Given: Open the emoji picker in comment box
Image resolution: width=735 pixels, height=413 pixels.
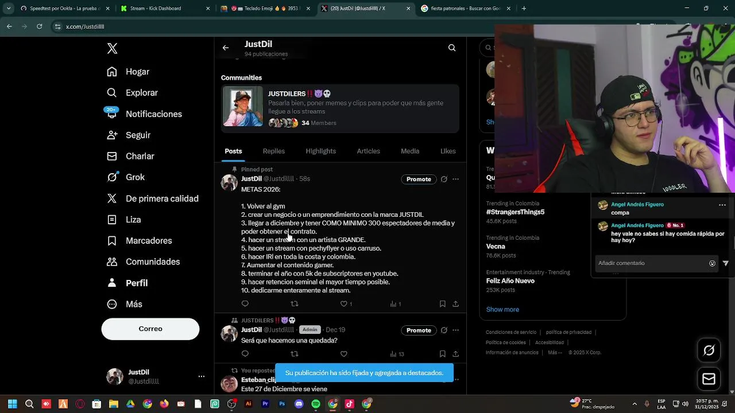Looking at the screenshot, I should pos(712,264).
